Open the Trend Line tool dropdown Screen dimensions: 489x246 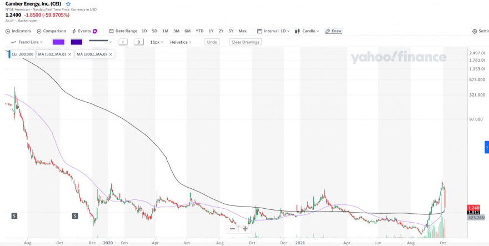coord(27,42)
